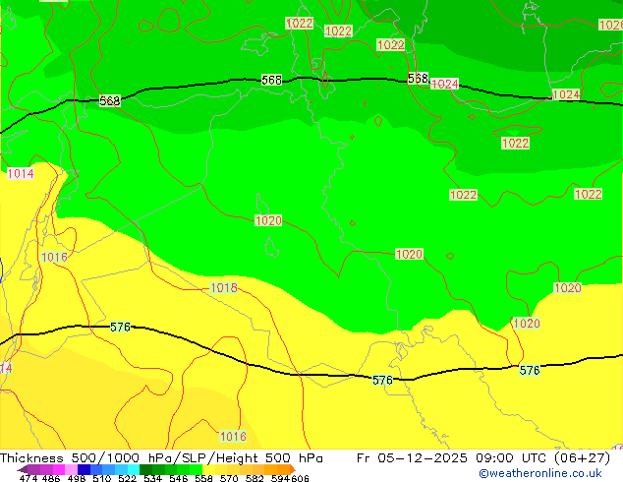Click the 568 label beside 1024
Screen dimensions: 623x482
(x=418, y=78)
